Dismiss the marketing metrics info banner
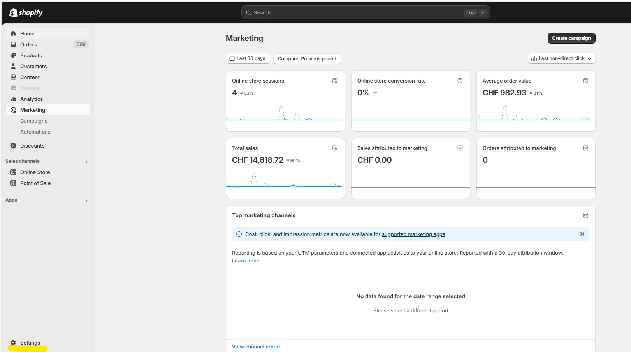Image resolution: width=631 pixels, height=352 pixels. (x=582, y=234)
